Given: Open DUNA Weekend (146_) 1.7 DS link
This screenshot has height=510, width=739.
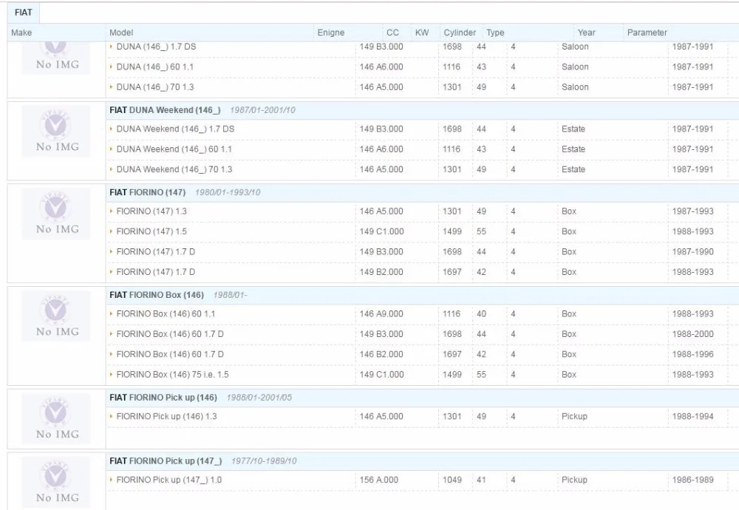Looking at the screenshot, I should click(x=175, y=129).
